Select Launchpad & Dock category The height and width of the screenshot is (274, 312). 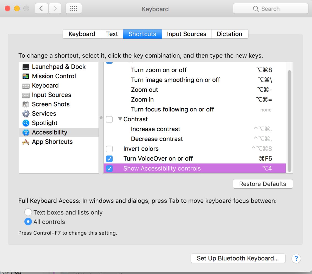click(59, 67)
